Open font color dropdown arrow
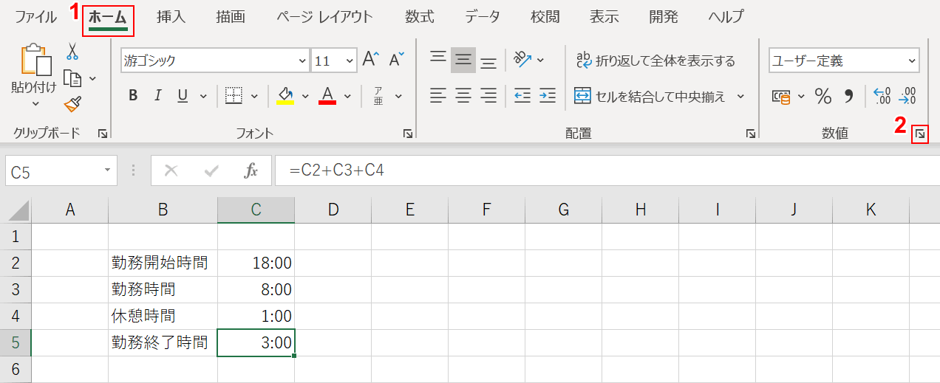The height and width of the screenshot is (383, 940). click(x=347, y=96)
